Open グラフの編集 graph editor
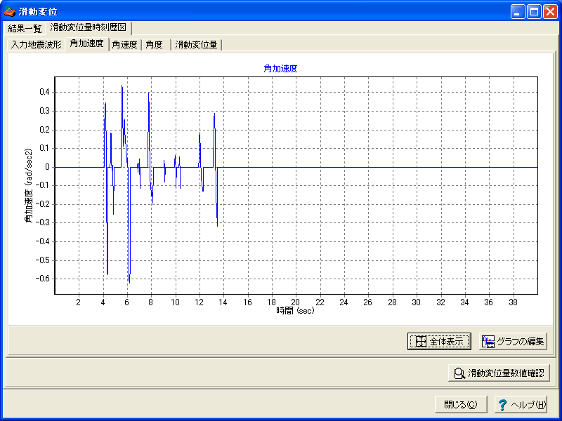Image resolution: width=562 pixels, height=421 pixels. tap(514, 341)
